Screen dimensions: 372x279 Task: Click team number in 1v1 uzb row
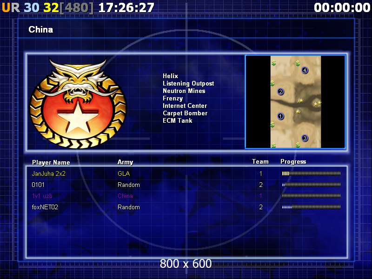click(x=261, y=196)
